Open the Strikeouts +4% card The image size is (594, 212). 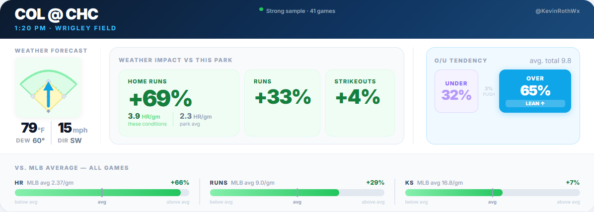click(360, 102)
